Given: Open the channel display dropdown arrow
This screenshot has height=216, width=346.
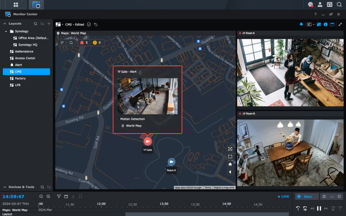Looking at the screenshot, I should coord(313,24).
